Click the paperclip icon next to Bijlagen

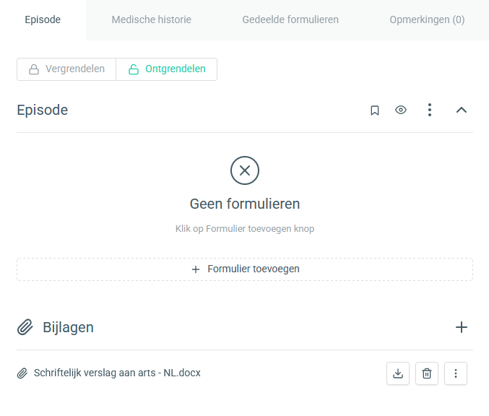click(25, 327)
